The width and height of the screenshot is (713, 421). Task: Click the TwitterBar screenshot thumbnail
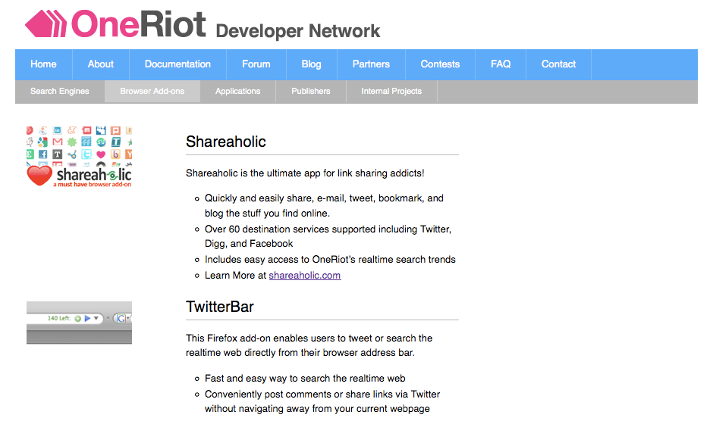79,323
